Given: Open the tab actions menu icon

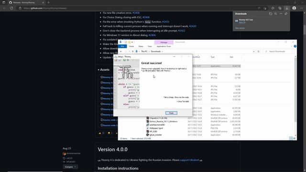Looking at the screenshot, I should pyautogui.click(x=4, y=2).
